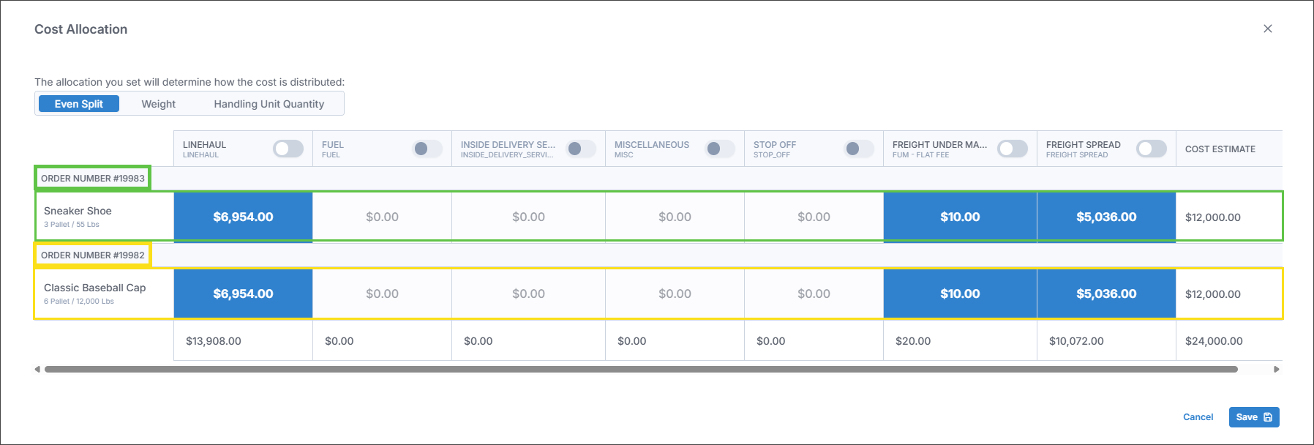This screenshot has height=445, width=1314.
Task: Click Classic Baseball Cap cost estimate $12,000.00
Action: (x=1213, y=294)
